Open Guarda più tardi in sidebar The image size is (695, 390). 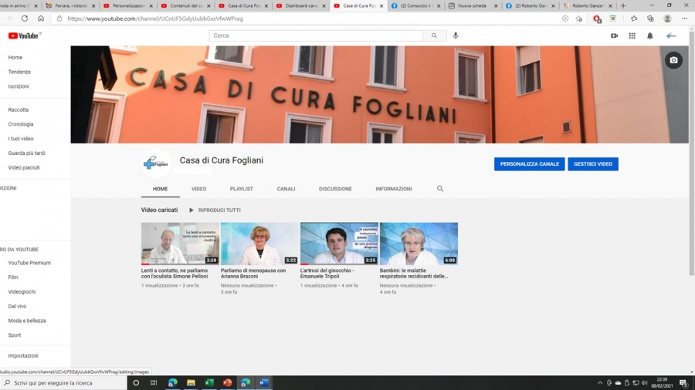click(x=26, y=153)
